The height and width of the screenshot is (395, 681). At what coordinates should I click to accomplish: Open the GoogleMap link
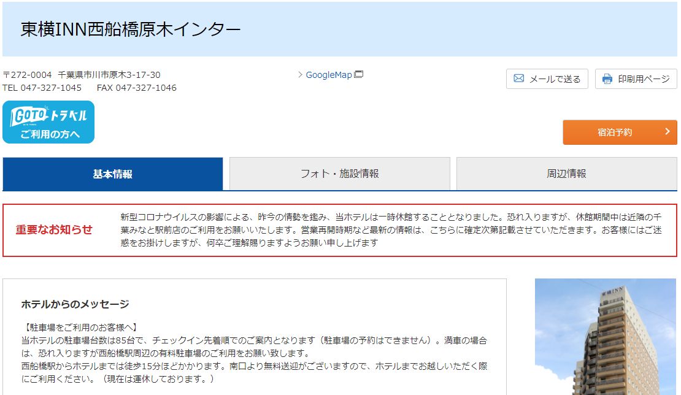tap(328, 75)
